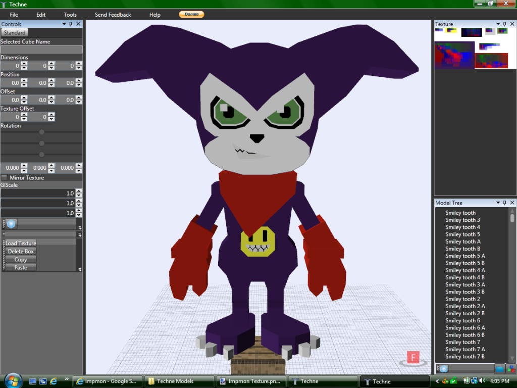
Task: Toggle Mirror Texture checkbox
Action: [4, 177]
